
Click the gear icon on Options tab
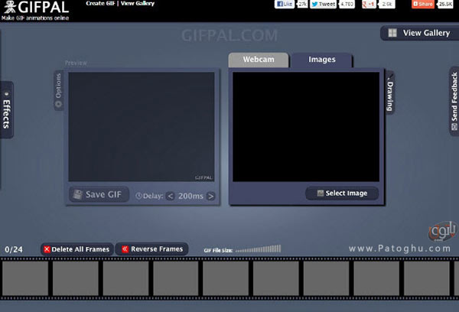58,104
